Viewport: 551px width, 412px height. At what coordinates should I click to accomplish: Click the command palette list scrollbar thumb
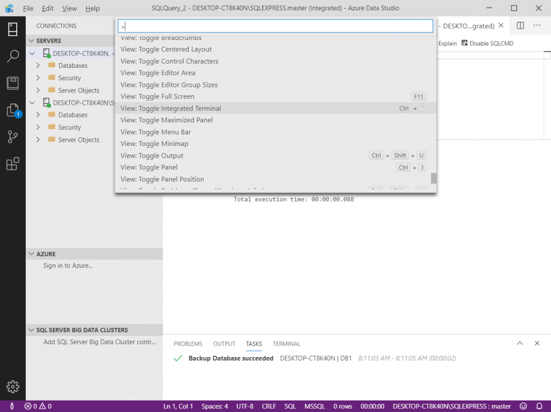(x=434, y=178)
